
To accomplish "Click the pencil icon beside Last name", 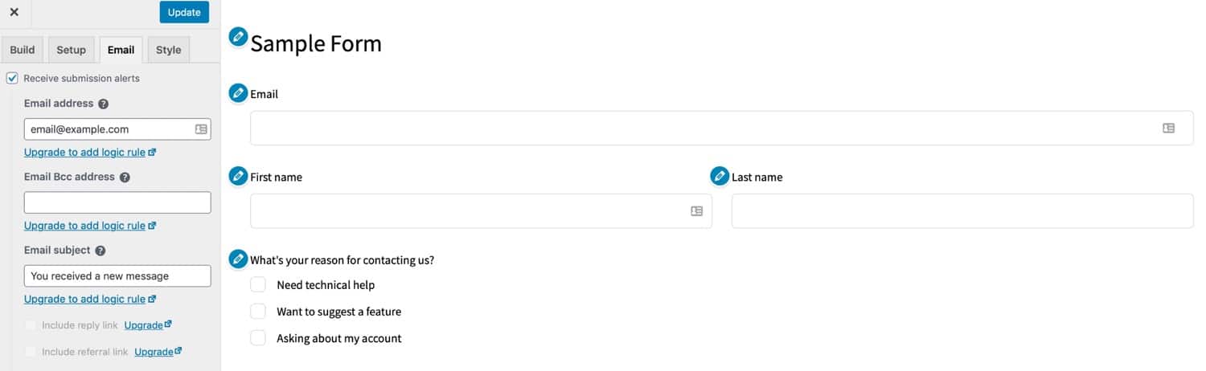I will point(720,176).
